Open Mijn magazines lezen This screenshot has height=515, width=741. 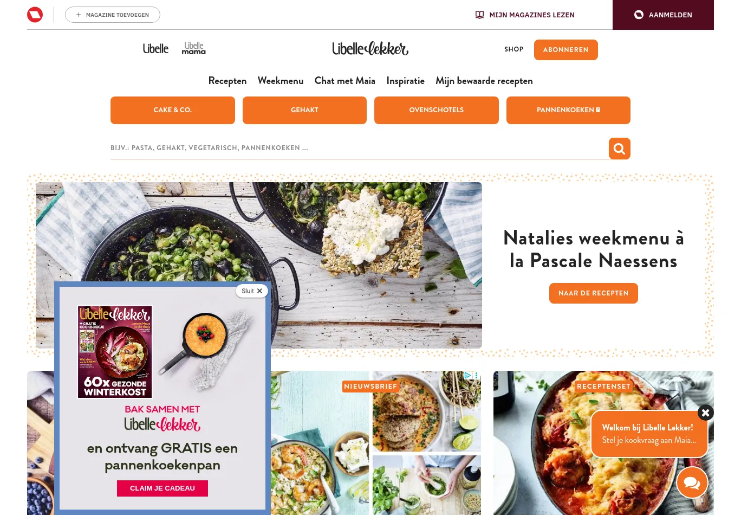[525, 15]
